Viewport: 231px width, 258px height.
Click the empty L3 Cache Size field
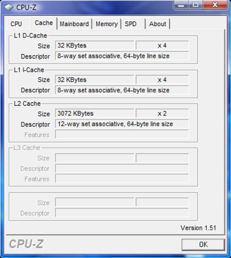(x=94, y=158)
